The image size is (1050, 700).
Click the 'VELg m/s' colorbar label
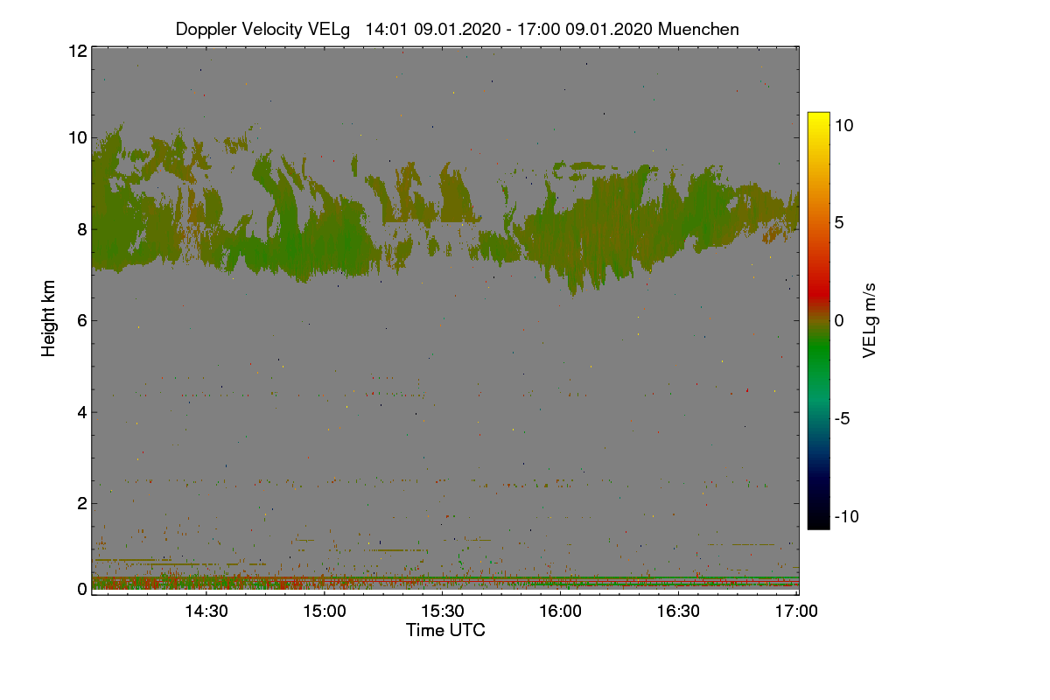(x=870, y=320)
